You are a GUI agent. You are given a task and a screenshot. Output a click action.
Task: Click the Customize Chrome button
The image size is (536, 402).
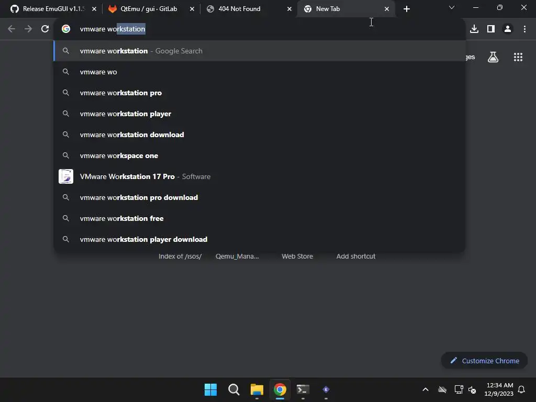point(484,361)
